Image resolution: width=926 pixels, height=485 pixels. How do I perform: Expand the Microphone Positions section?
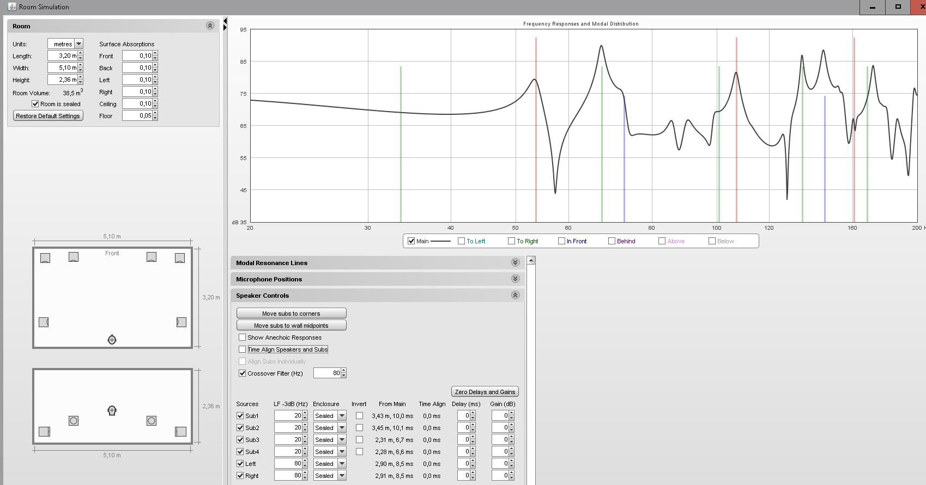tap(515, 279)
